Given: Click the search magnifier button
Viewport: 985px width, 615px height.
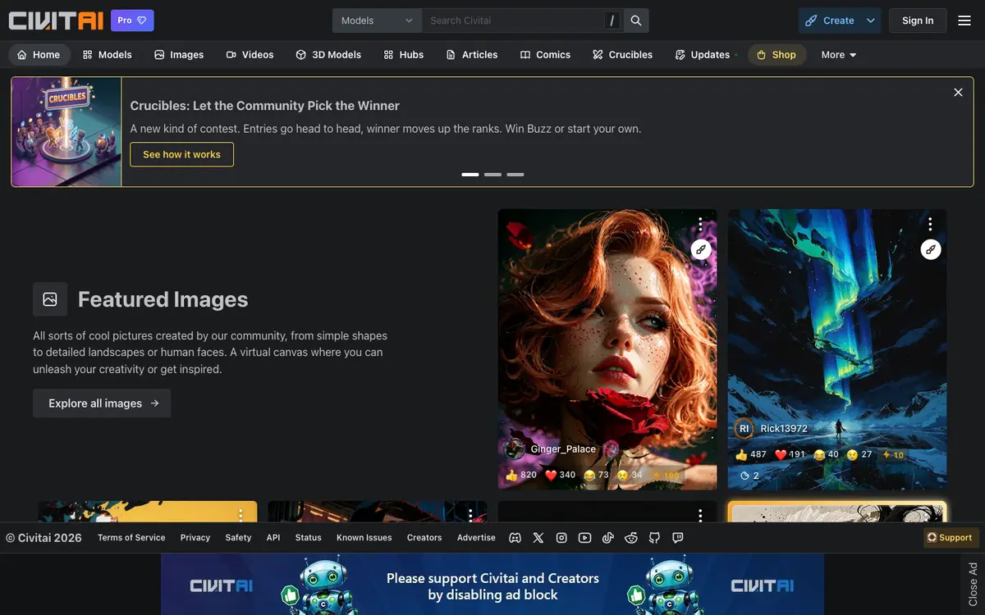Looking at the screenshot, I should click(x=636, y=20).
